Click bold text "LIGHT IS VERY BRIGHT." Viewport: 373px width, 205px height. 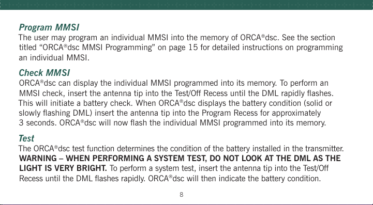click(x=63, y=168)
